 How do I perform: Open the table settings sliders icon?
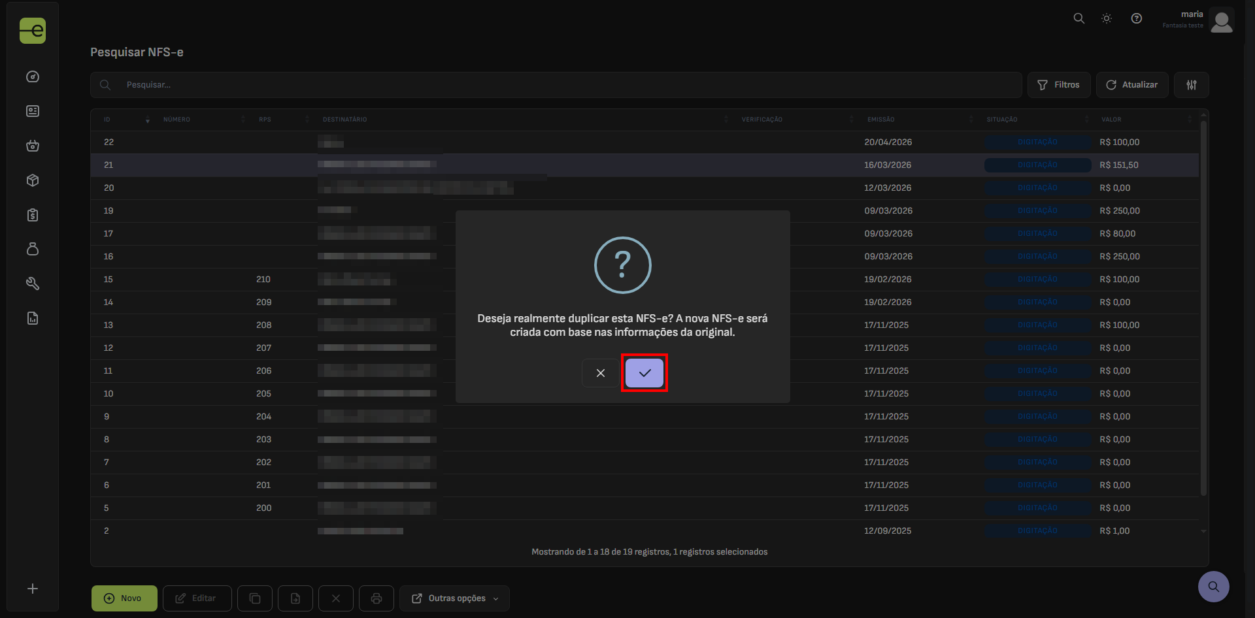coord(1192,85)
